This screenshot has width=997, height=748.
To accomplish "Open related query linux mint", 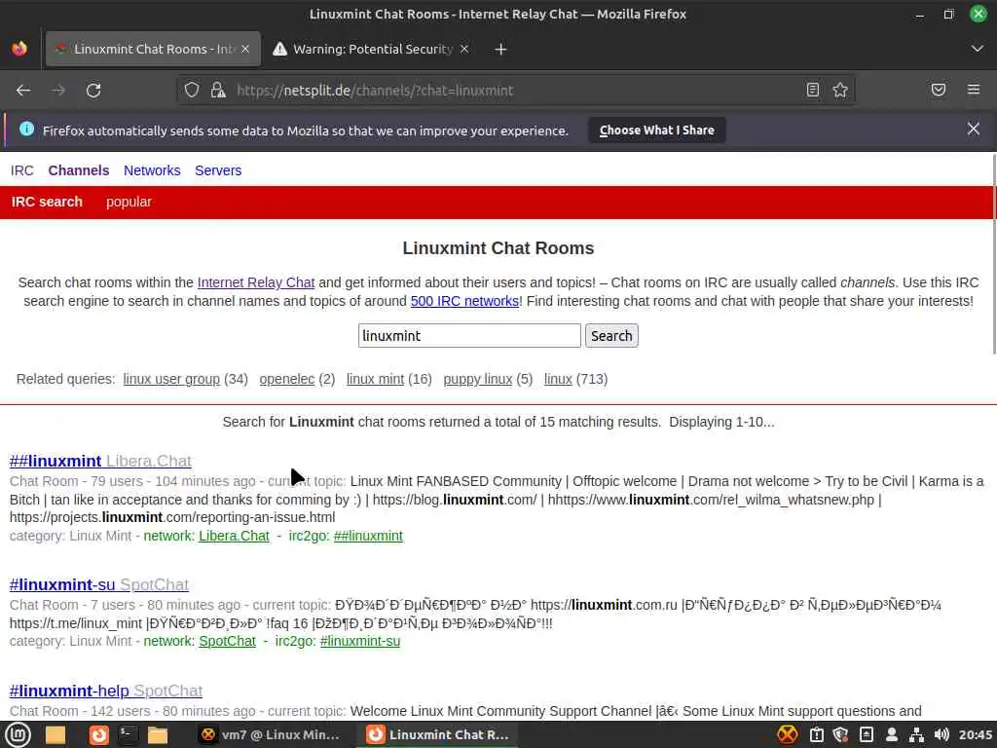I will click(375, 379).
